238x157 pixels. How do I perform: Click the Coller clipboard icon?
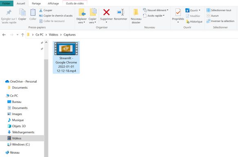click(33, 12)
